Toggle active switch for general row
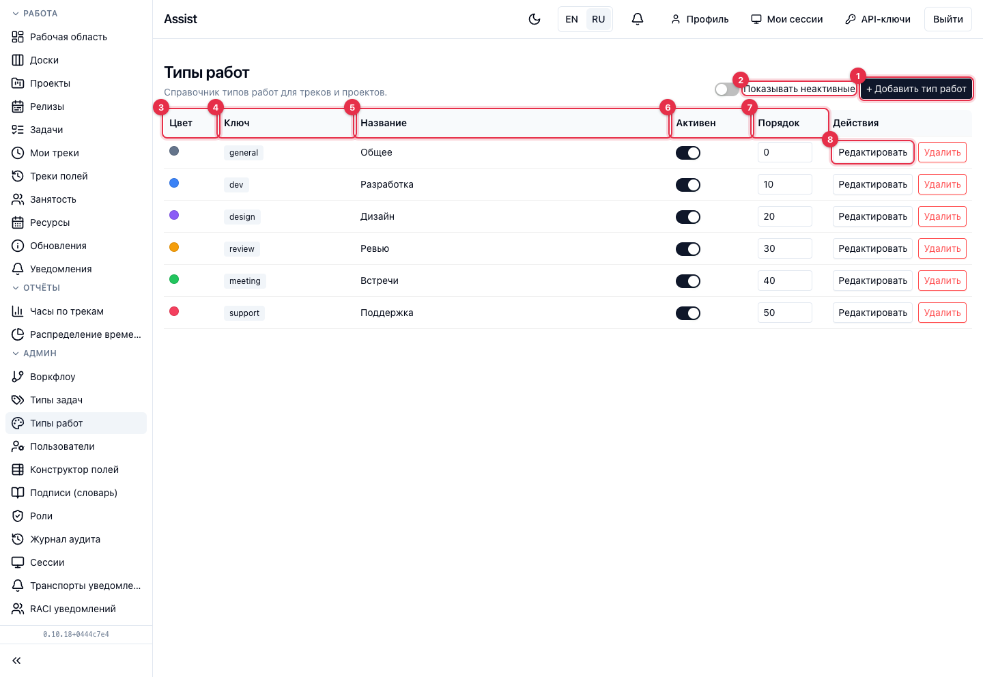This screenshot has width=983, height=677. click(688, 153)
